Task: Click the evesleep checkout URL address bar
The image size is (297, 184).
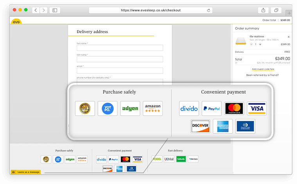Action: point(151,10)
